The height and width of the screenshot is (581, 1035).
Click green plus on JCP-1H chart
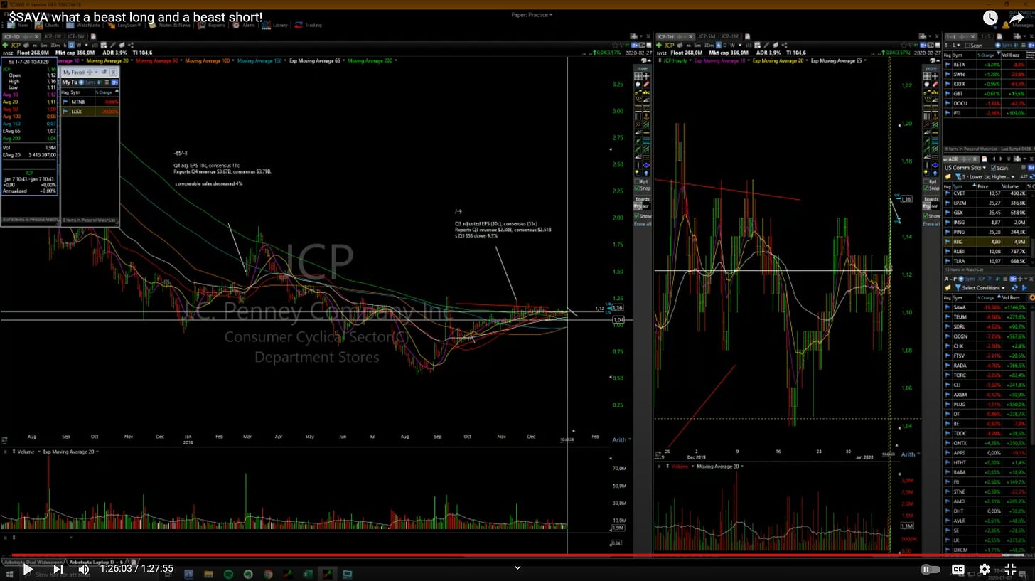tap(658, 45)
